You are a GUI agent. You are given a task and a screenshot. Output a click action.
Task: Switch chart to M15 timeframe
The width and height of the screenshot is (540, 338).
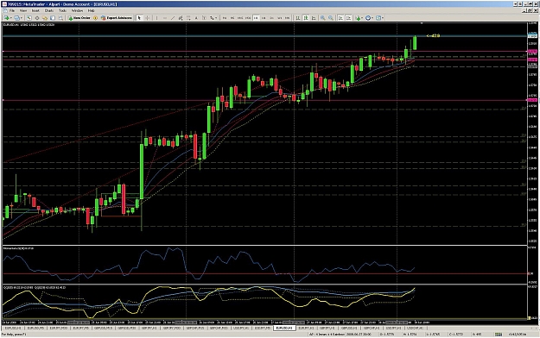coord(240,18)
